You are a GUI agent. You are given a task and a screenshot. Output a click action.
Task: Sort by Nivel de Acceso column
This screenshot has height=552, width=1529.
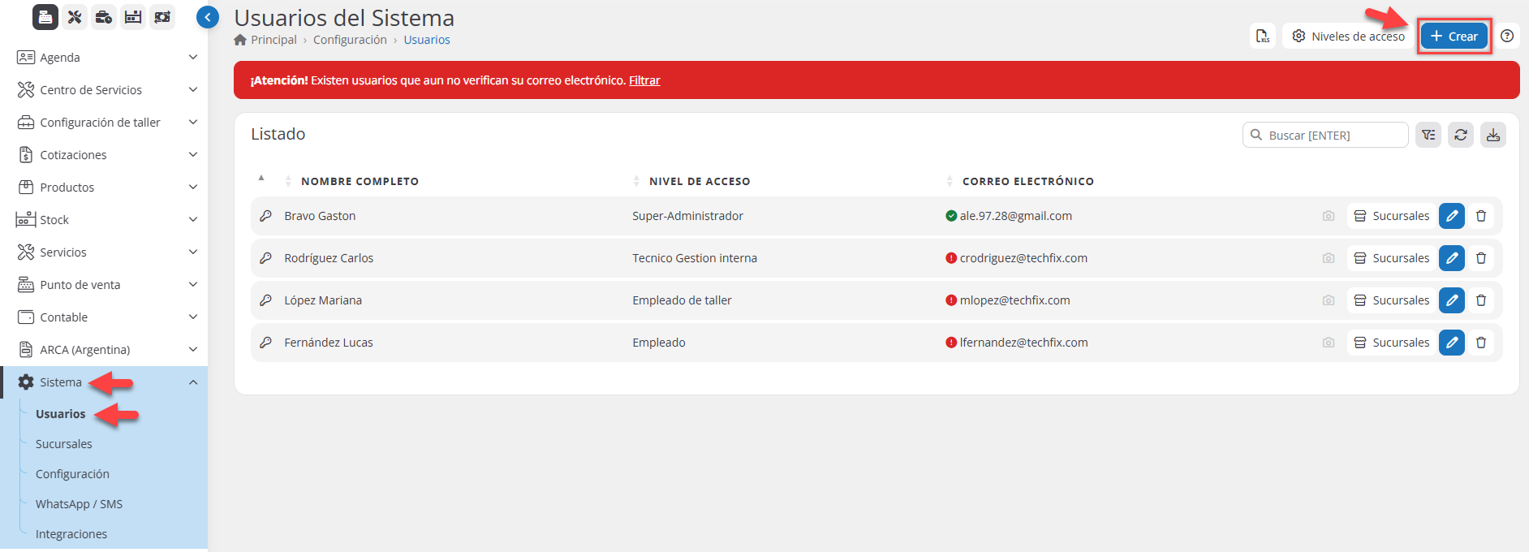(699, 181)
